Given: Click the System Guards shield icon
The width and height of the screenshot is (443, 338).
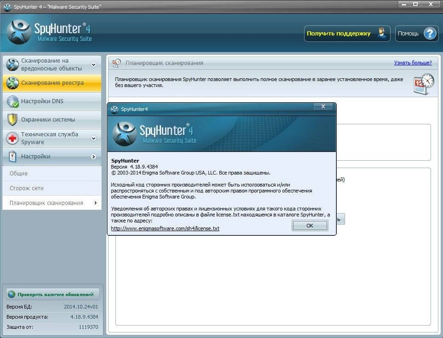Looking at the screenshot, I should [x=12, y=120].
